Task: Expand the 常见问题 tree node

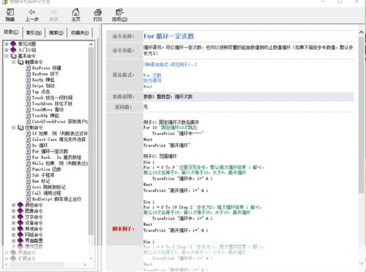Action: click(7, 44)
